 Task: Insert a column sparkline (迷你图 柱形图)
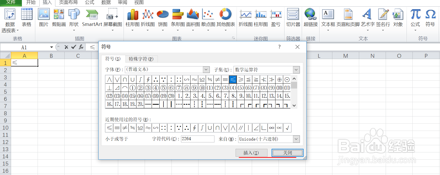(x=261, y=18)
